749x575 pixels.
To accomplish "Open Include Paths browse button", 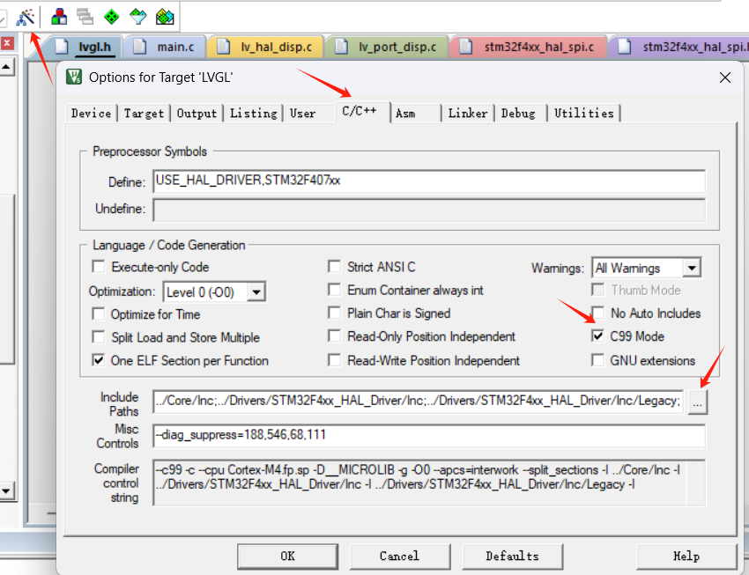I will point(697,402).
